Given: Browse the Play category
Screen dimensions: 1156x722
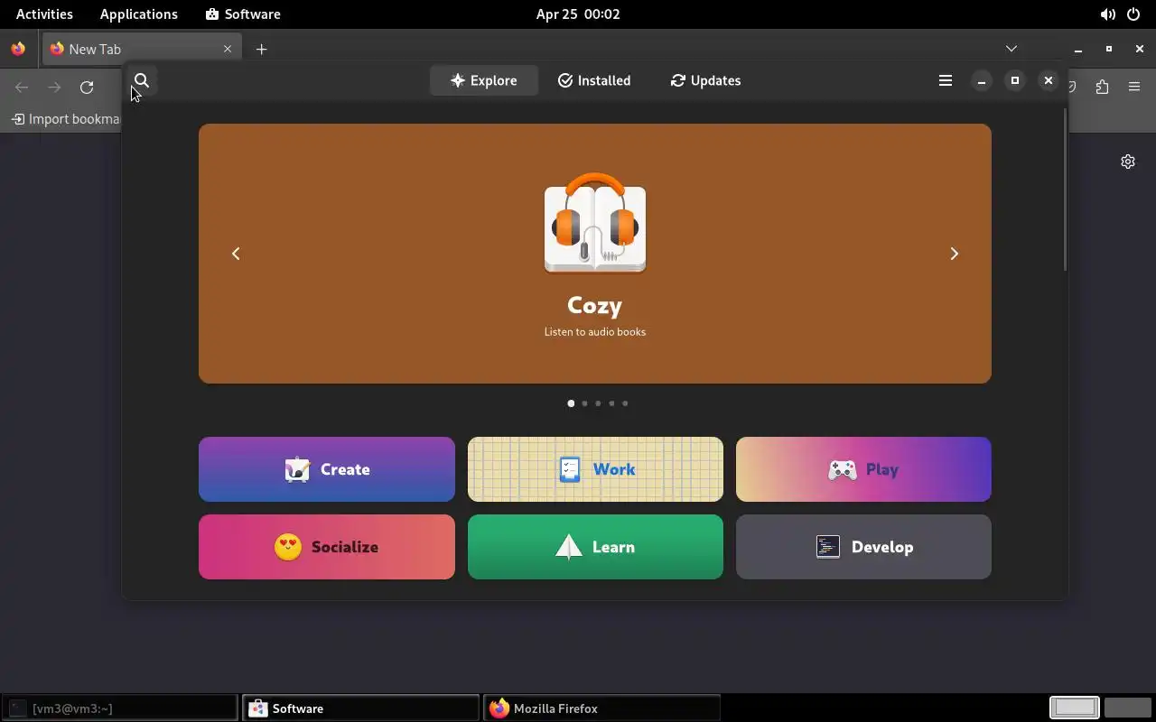Looking at the screenshot, I should click(x=863, y=469).
